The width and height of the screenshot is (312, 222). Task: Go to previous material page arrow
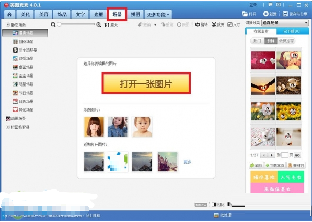point(263,155)
